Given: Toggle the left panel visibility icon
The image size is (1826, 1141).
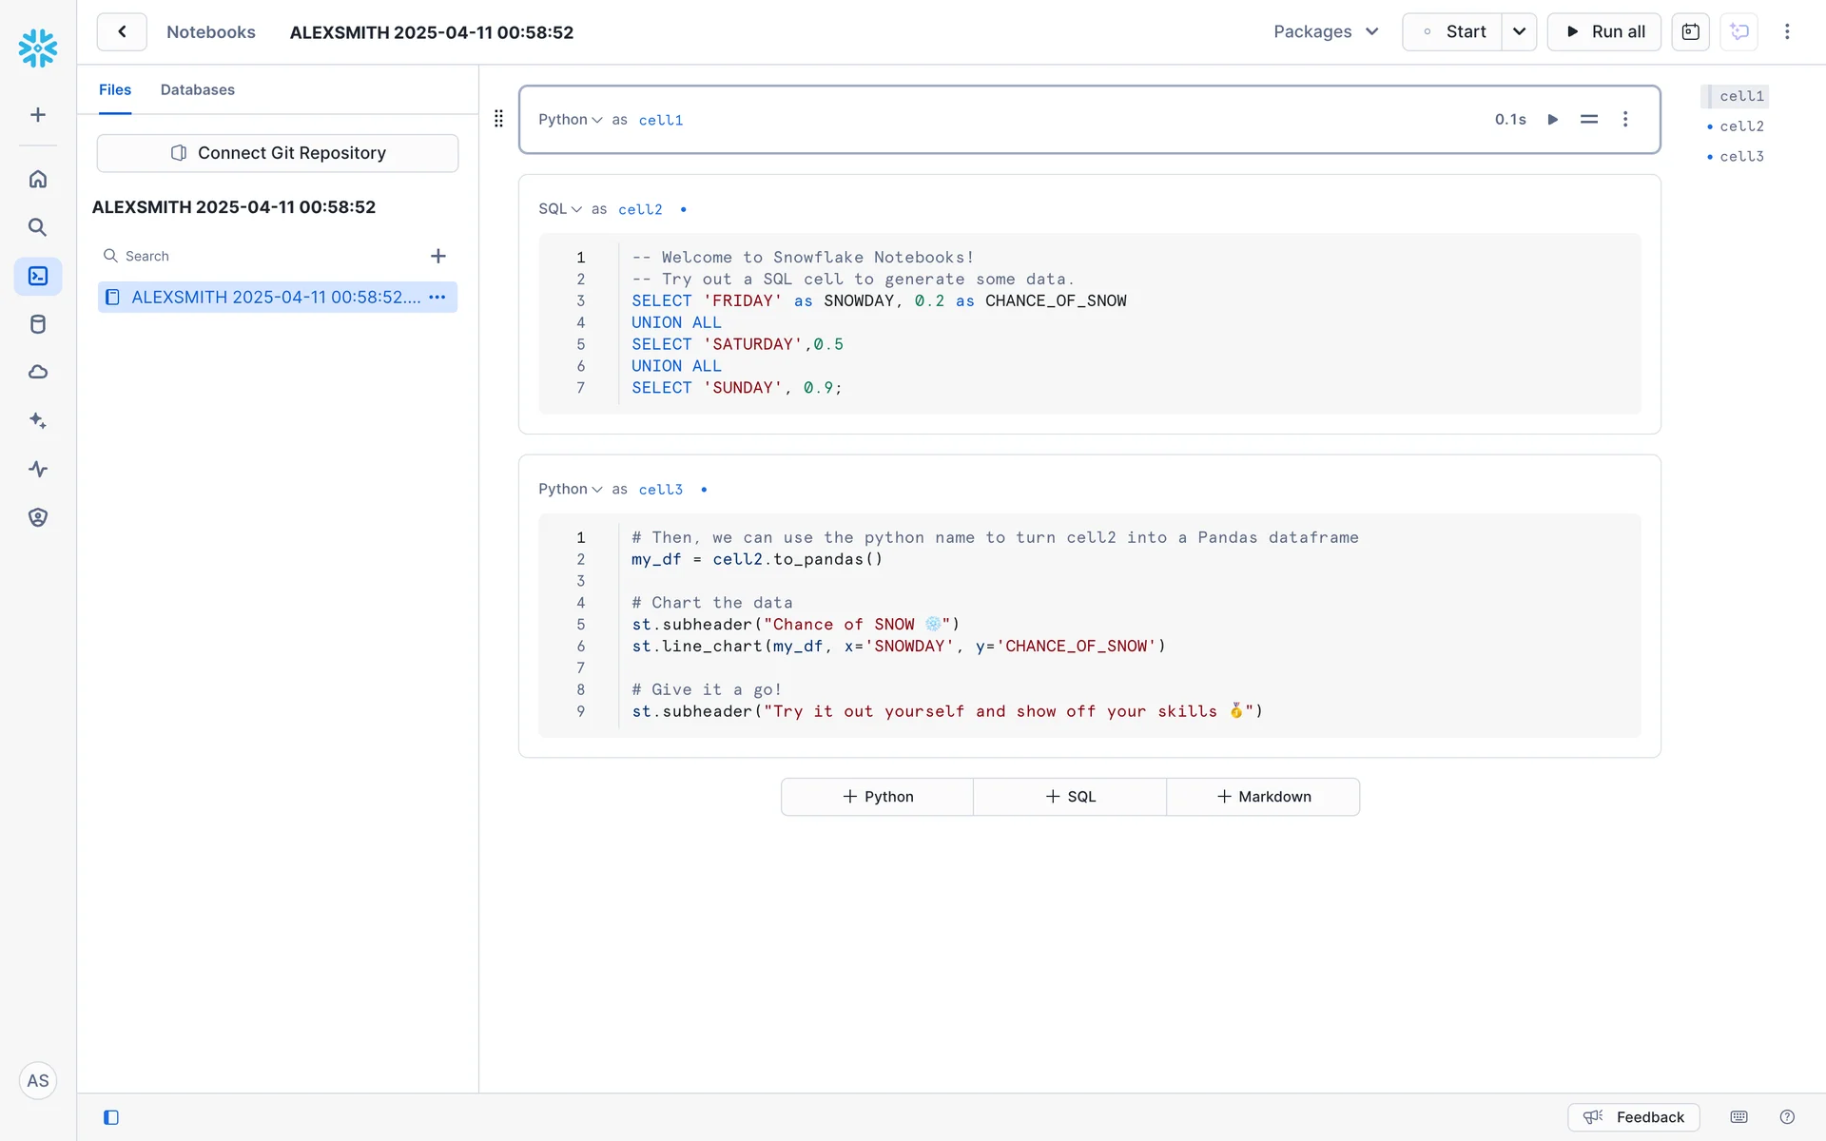Looking at the screenshot, I should pyautogui.click(x=111, y=1117).
